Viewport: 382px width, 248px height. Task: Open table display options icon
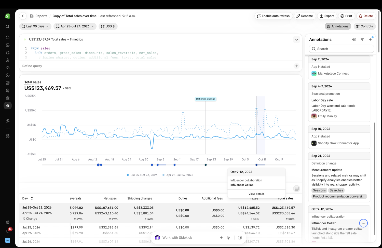point(296,189)
